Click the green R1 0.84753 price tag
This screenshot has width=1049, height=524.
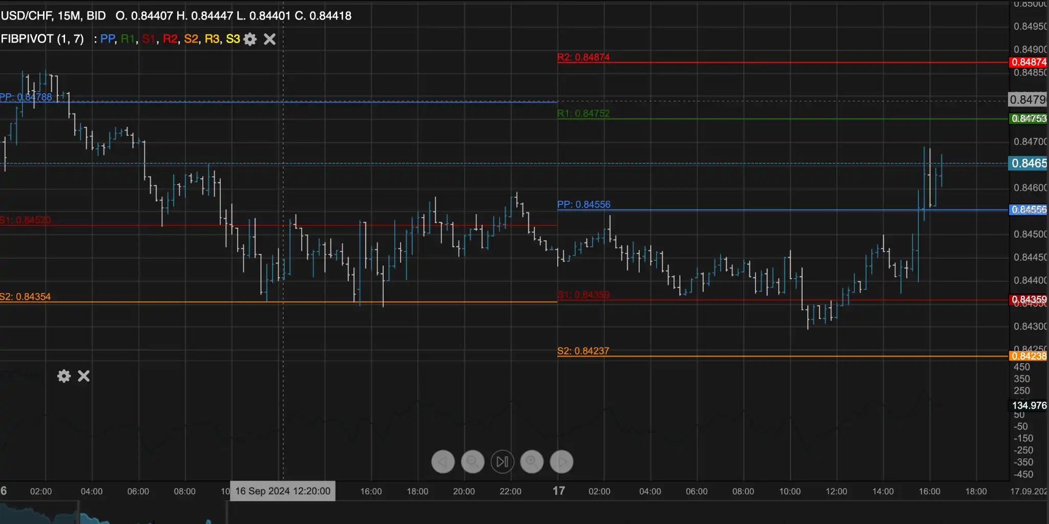click(x=1029, y=119)
